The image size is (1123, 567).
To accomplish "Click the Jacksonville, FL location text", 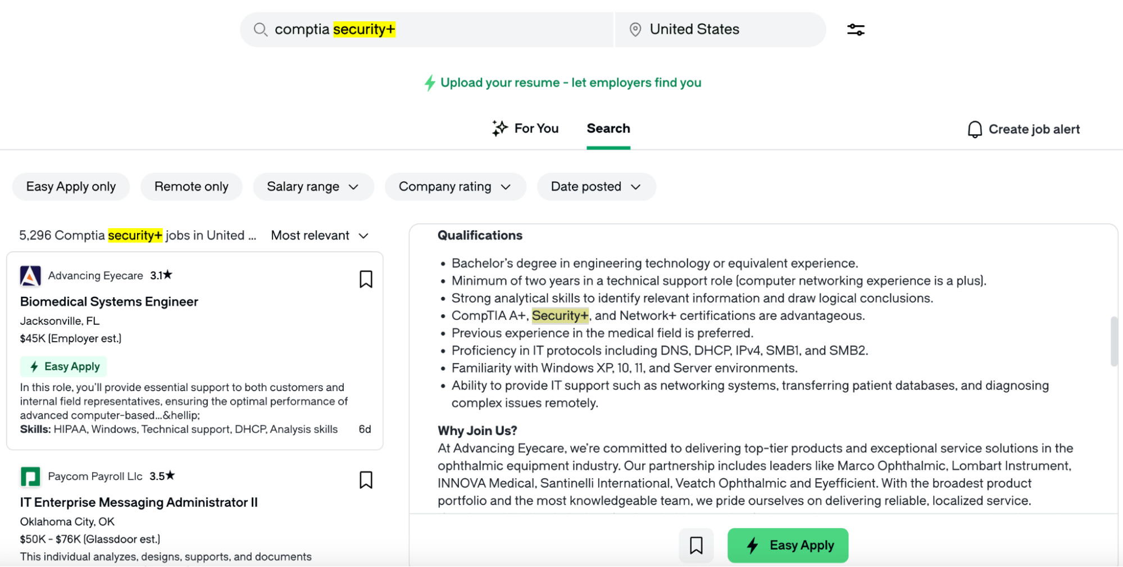I will 60,321.
